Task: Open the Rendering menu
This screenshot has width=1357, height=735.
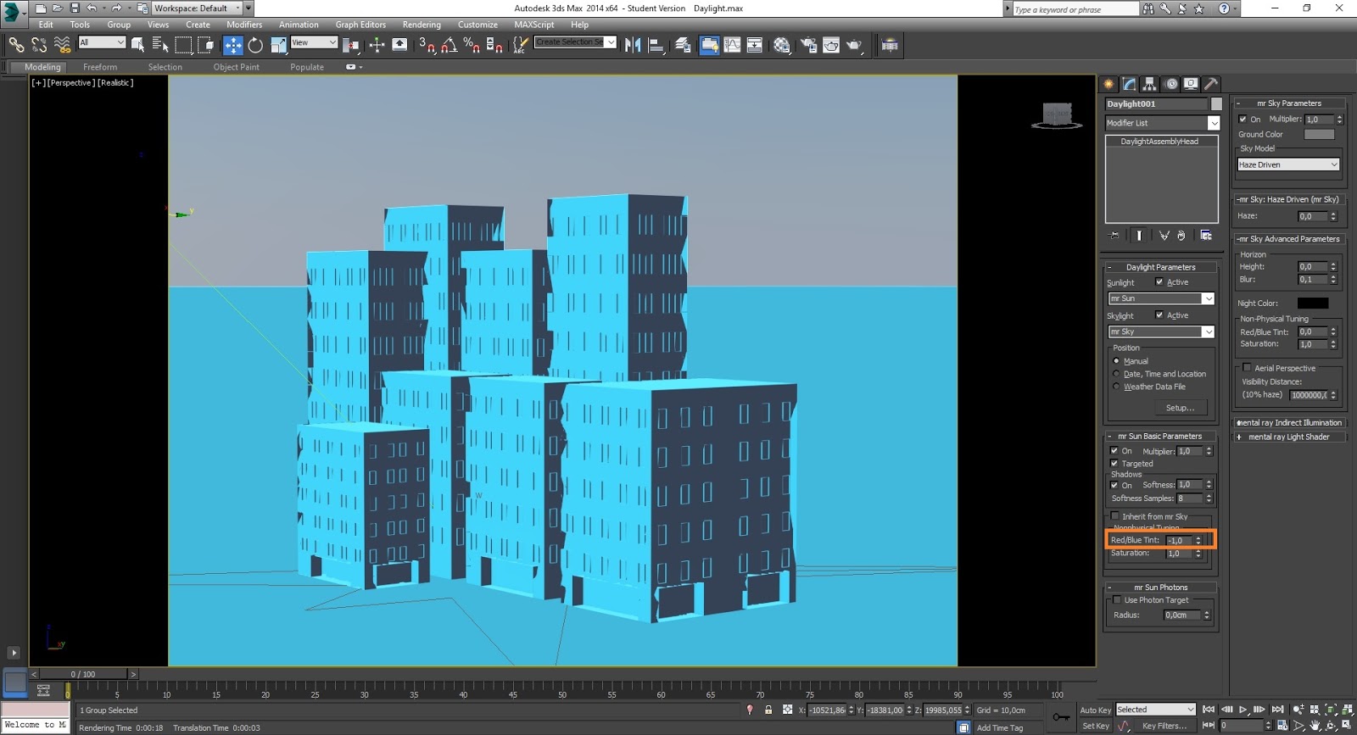Action: tap(421, 25)
